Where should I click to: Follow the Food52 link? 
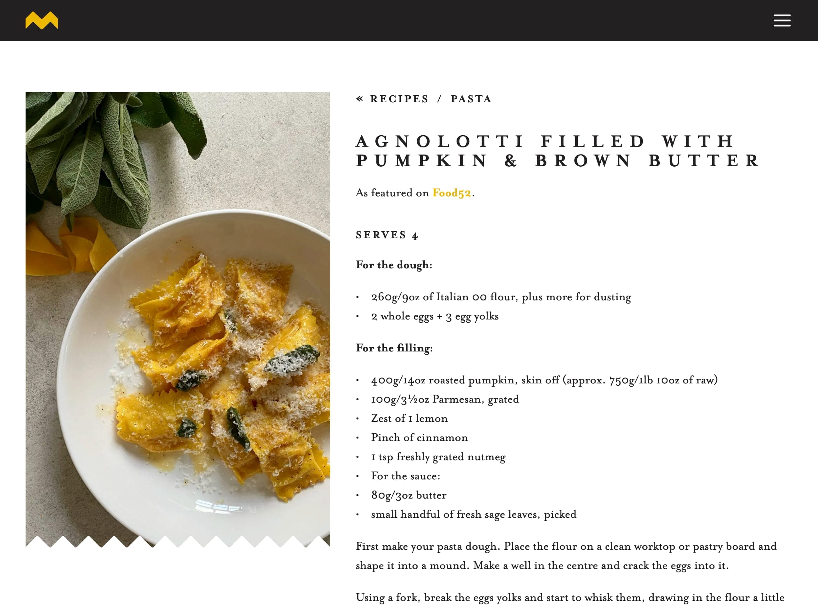click(451, 193)
